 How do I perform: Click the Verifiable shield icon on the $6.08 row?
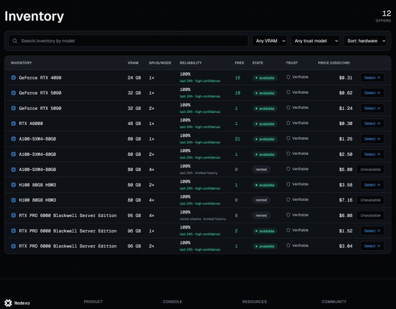pyautogui.click(x=288, y=215)
